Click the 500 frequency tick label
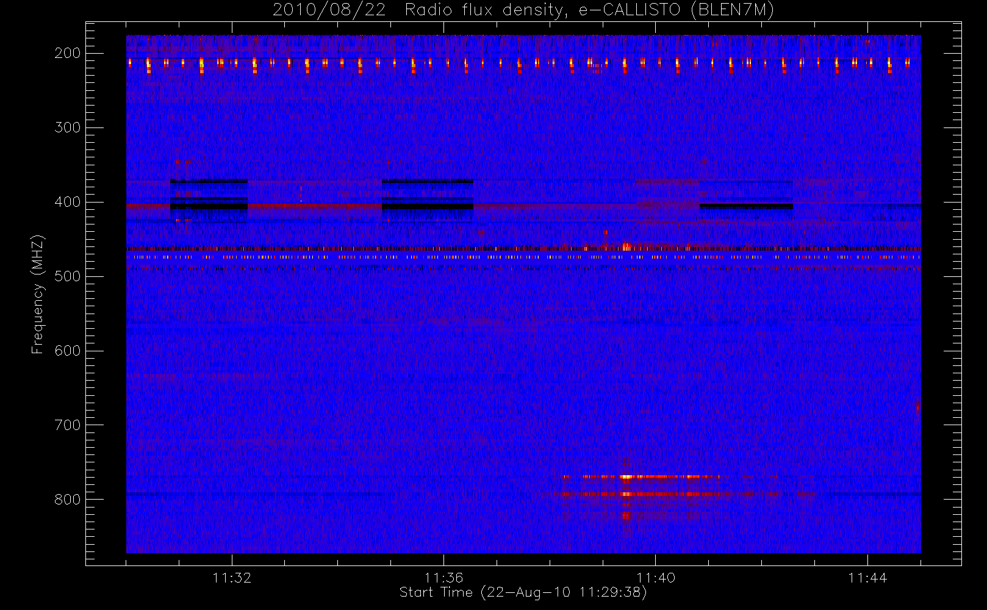 tap(68, 276)
